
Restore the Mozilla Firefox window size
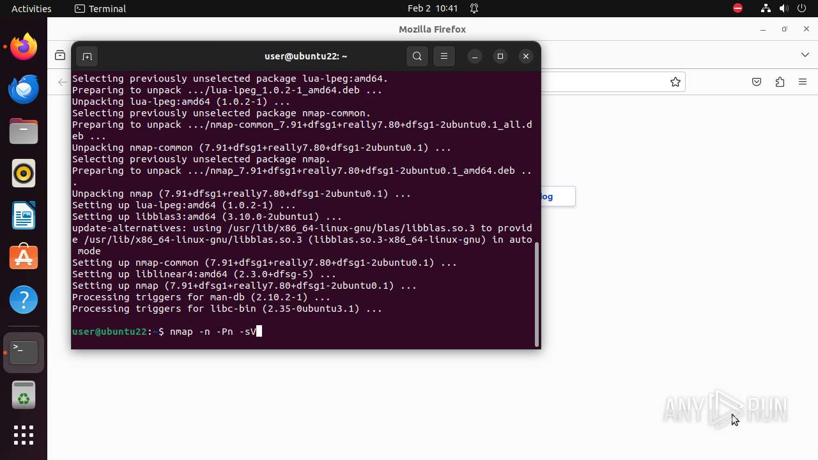[x=785, y=29]
